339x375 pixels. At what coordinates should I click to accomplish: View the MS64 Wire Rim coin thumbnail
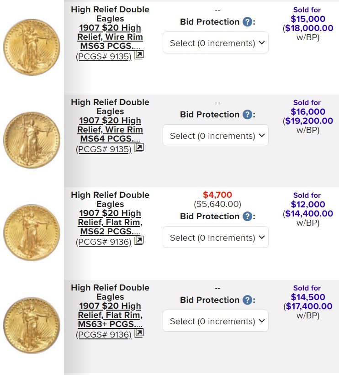(x=32, y=140)
